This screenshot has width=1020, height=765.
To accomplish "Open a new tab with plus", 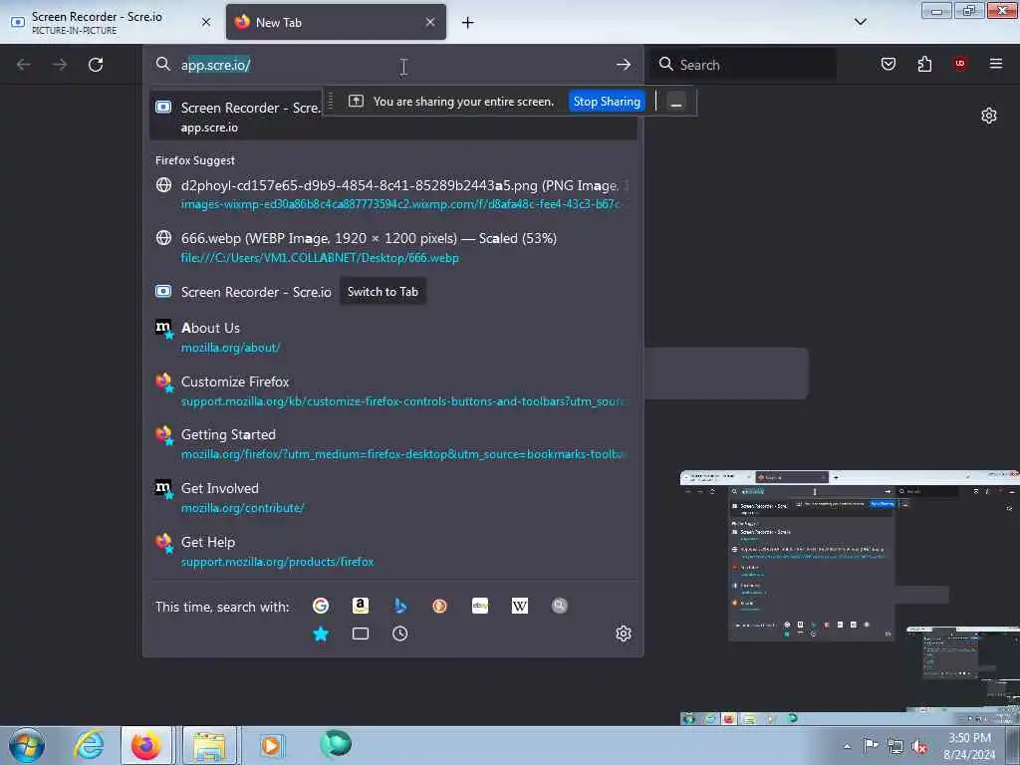I will pos(467,23).
